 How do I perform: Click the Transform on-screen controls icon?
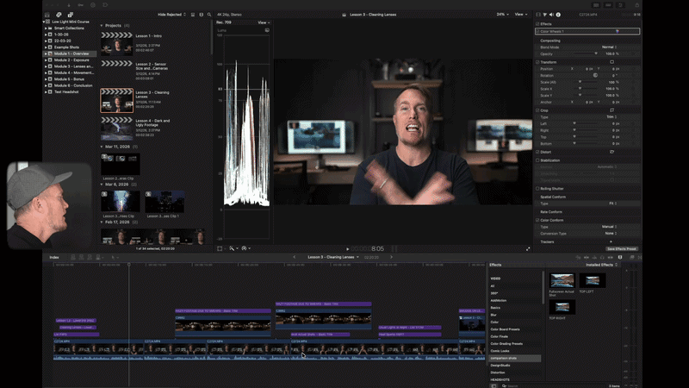pyautogui.click(x=611, y=62)
